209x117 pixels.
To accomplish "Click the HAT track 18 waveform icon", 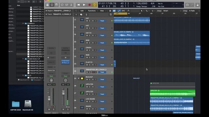I will click(82, 27).
